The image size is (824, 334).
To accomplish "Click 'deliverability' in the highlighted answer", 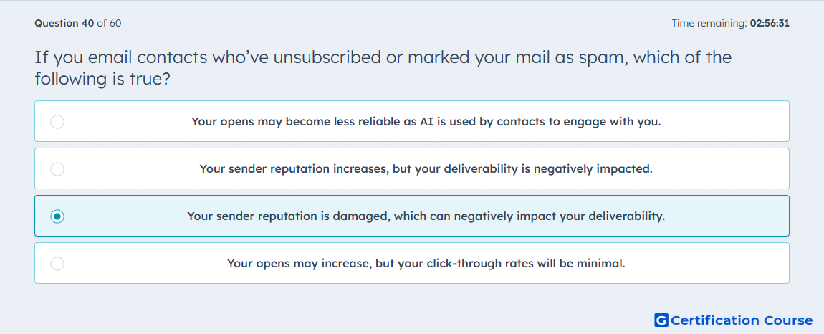I will (628, 216).
